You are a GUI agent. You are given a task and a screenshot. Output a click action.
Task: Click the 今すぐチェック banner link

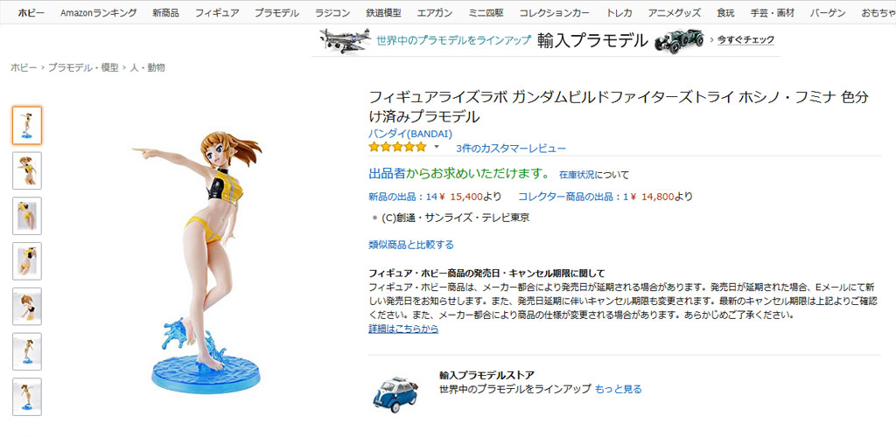coord(745,40)
